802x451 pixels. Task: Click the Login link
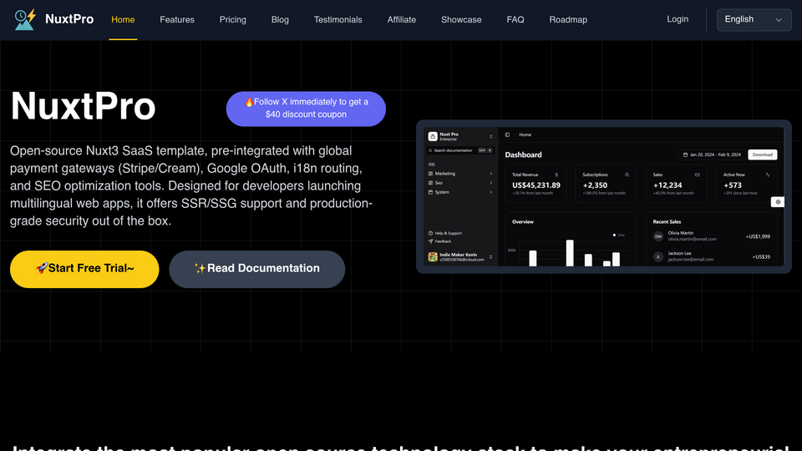[x=678, y=19]
